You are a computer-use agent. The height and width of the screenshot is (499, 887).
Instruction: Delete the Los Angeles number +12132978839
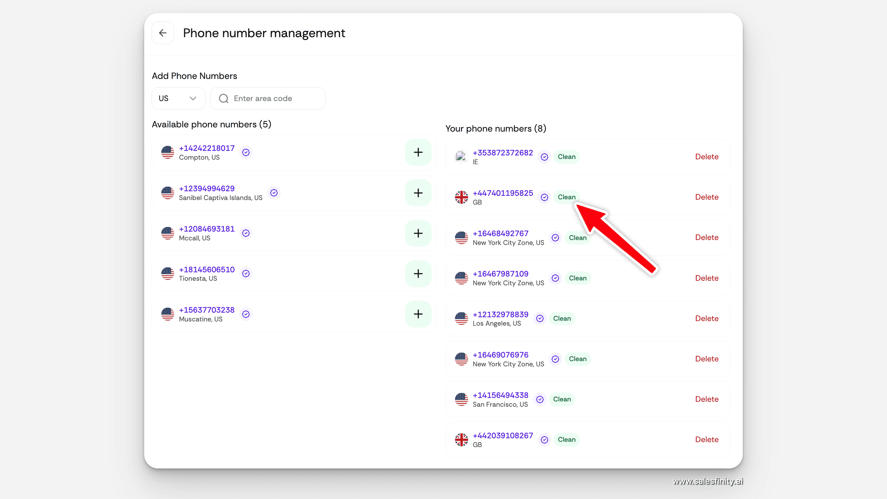pos(706,319)
